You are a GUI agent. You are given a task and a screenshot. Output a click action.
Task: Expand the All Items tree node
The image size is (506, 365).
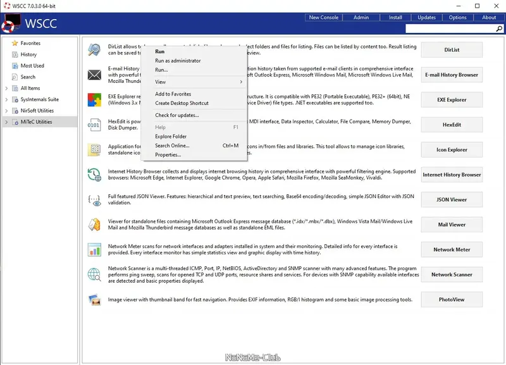(x=6, y=88)
